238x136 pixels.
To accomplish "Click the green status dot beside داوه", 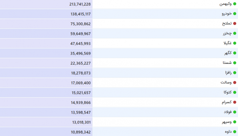I will pos(235,132).
